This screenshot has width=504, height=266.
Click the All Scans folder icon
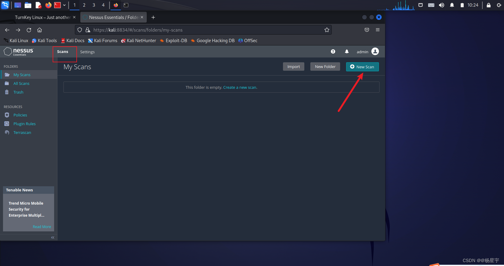[x=7, y=83]
